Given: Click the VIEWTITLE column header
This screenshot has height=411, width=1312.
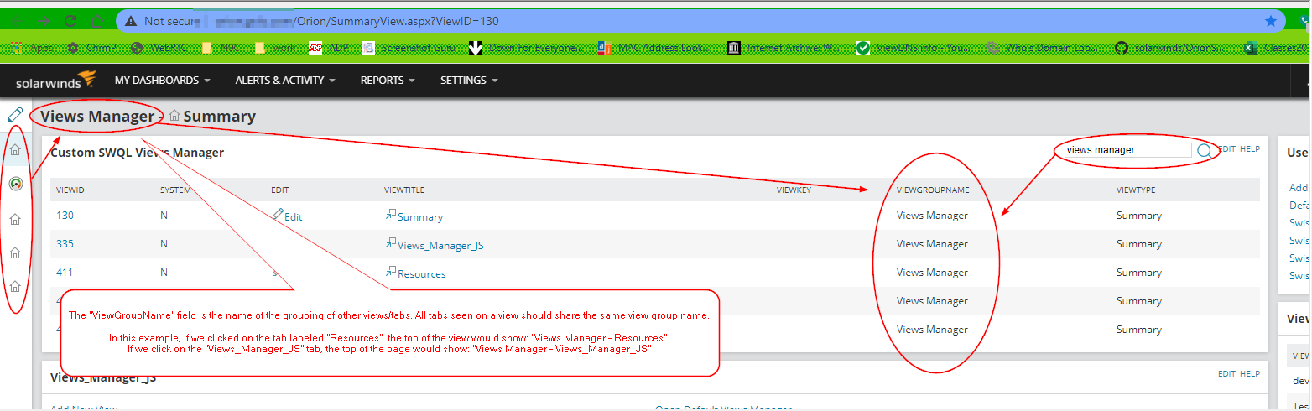Looking at the screenshot, I should (x=405, y=190).
